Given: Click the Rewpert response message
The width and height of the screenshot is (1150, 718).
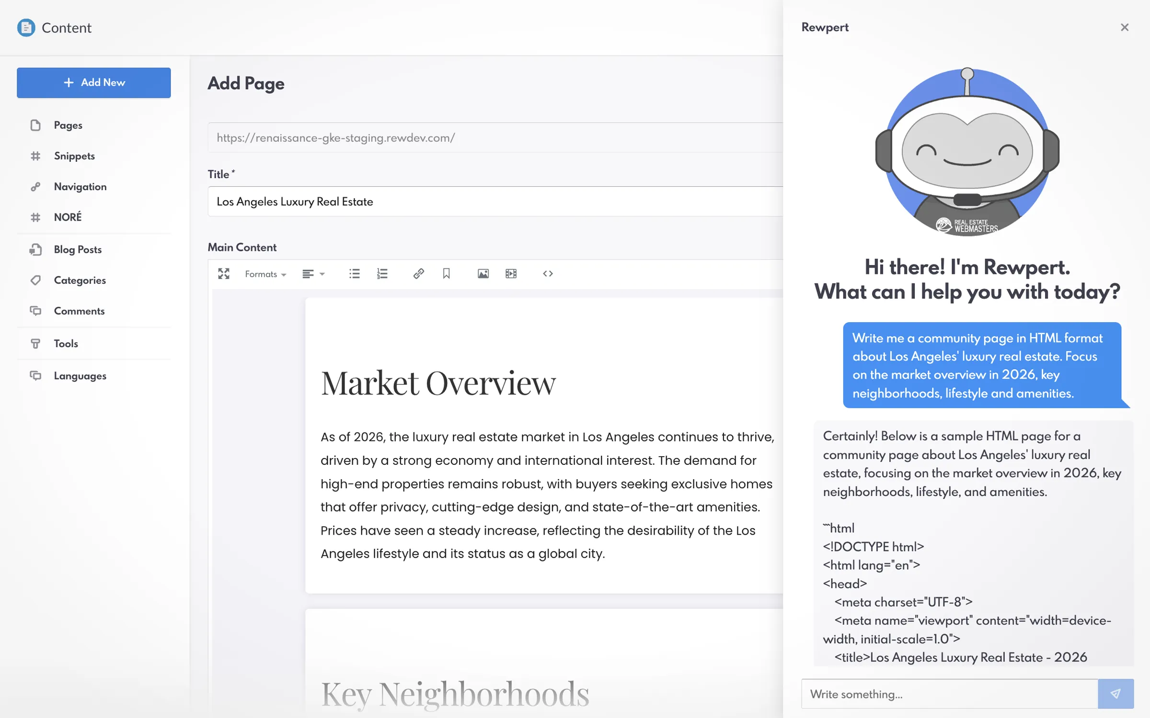Looking at the screenshot, I should pos(974,543).
